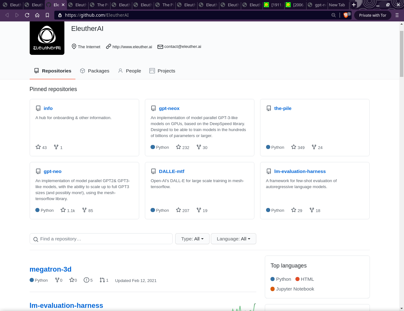
Task: Click the browser back arrow
Action: pyautogui.click(x=7, y=15)
